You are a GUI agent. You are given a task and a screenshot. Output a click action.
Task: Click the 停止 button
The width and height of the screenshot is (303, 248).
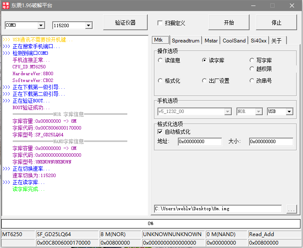tap(276, 23)
